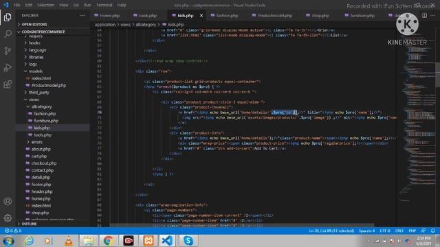This screenshot has height=247, width=440.
Task: Open header.php in the explorer tree
Action: click(42, 191)
